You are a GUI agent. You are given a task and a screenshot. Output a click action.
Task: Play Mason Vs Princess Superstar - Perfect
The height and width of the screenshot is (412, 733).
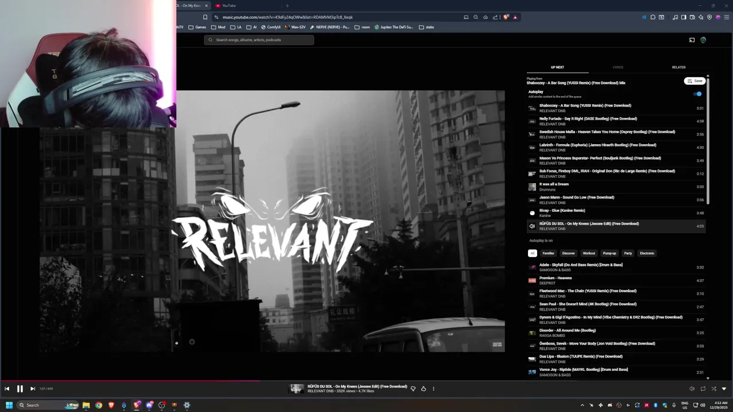(616, 161)
